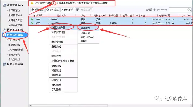Click in the search input field
Image resolution: width=193 pixels, height=107 pixels.
178,10
